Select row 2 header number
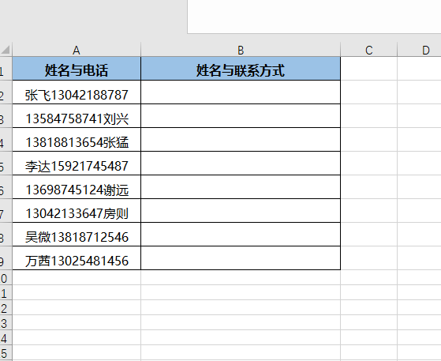This screenshot has width=441, height=361. [x=6, y=92]
